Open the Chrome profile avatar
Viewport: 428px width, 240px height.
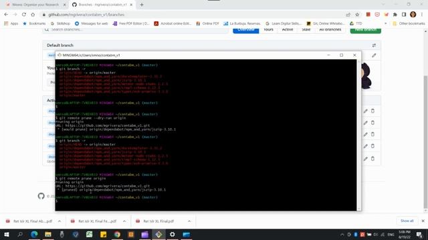pyautogui.click(x=413, y=15)
